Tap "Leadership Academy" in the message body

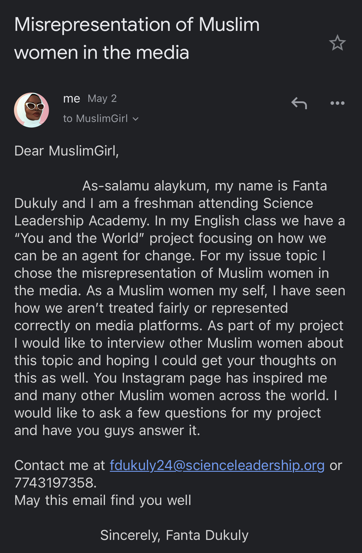(x=82, y=221)
